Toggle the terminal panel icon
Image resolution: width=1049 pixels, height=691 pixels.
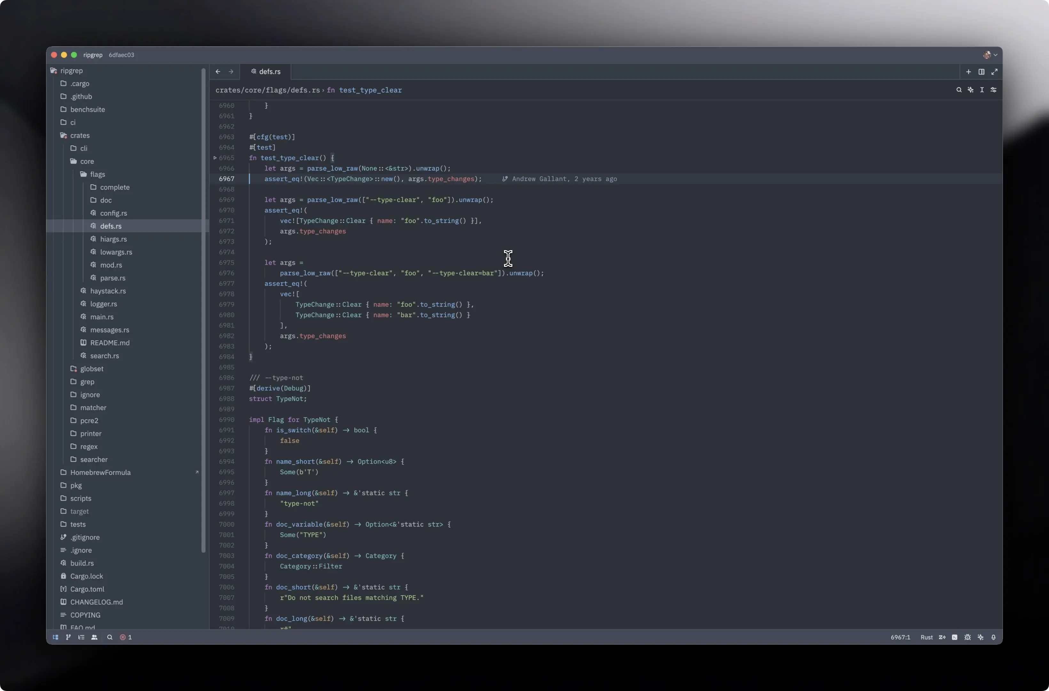point(955,637)
